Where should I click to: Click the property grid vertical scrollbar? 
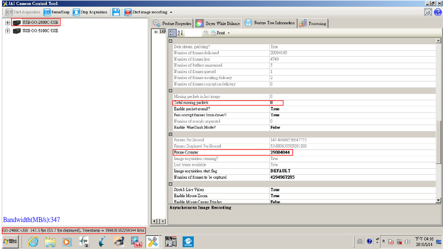click(439, 132)
